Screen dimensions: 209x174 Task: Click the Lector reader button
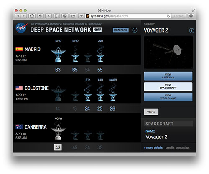(178, 16)
